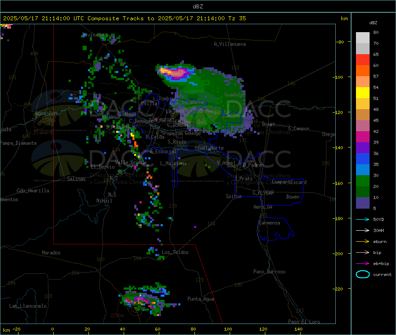
Task: Pick the bright green 20-30 dBZ swatch
Action: (363, 180)
